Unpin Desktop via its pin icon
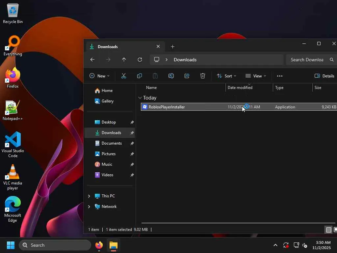 pyautogui.click(x=132, y=122)
